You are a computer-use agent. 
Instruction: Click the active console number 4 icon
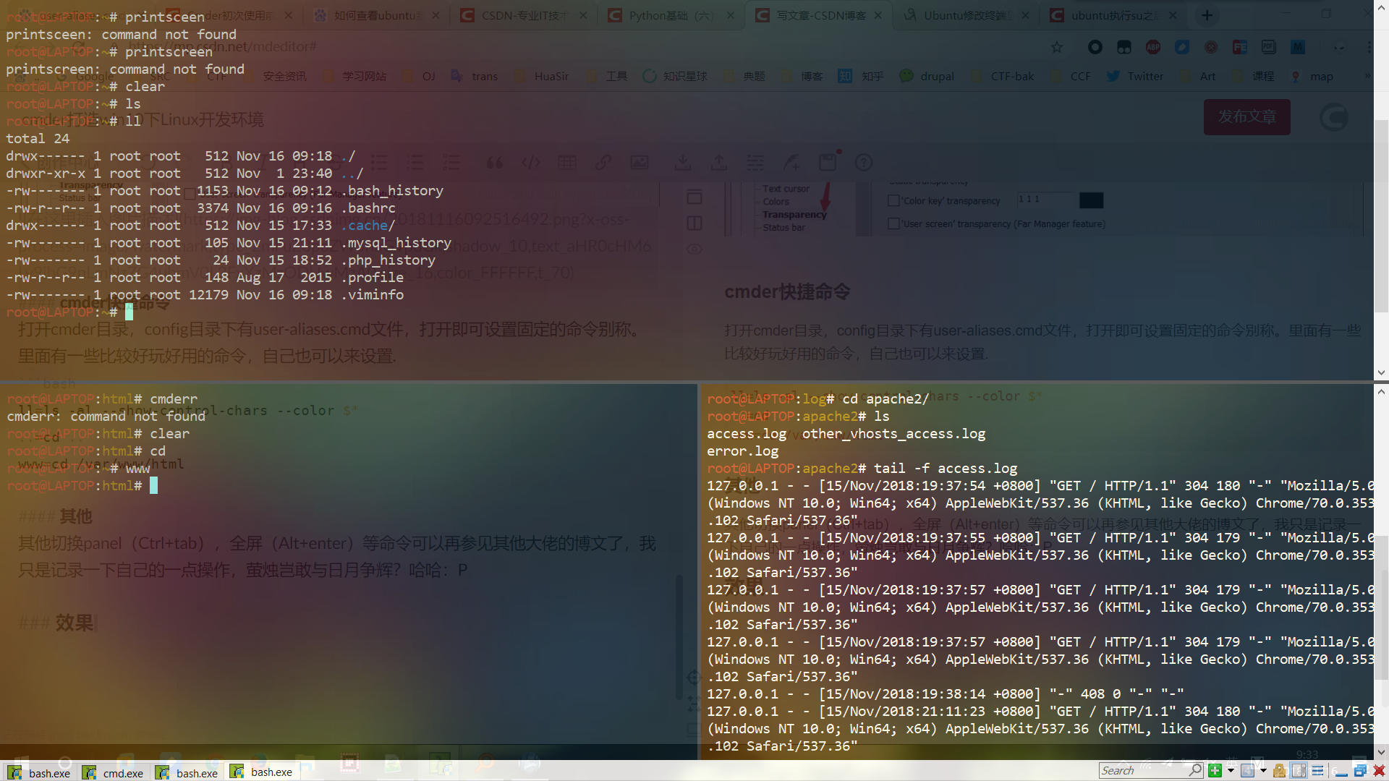tap(1247, 770)
